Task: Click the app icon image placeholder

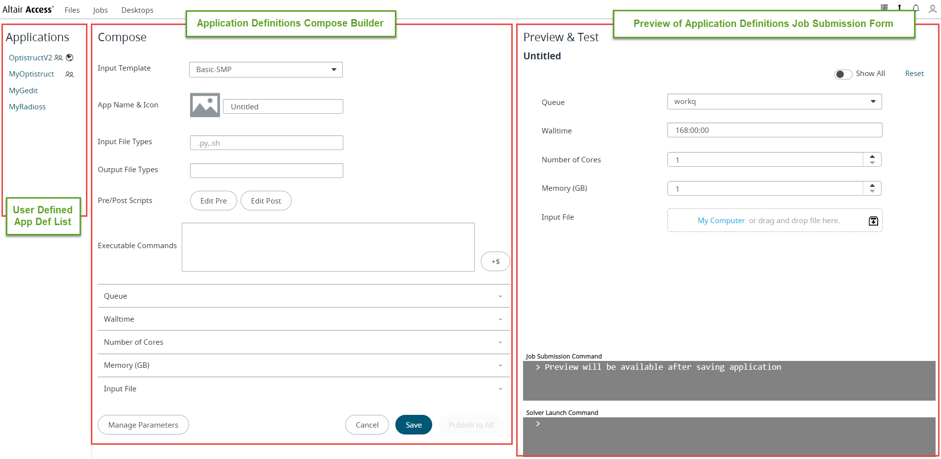Action: (205, 105)
